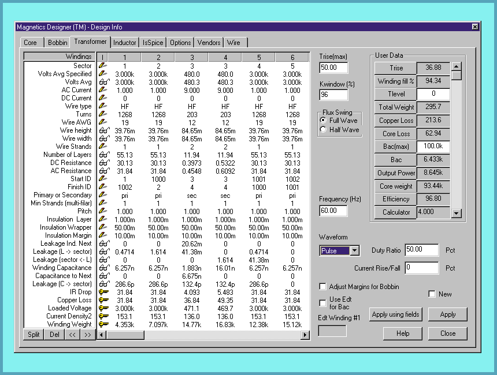Click the pencil icon beside Insulation Wrapper

[103, 227]
